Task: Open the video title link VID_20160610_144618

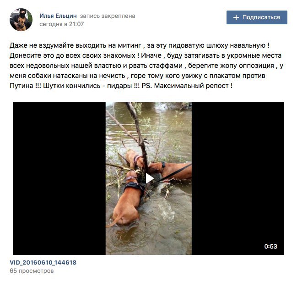Action: (x=43, y=262)
